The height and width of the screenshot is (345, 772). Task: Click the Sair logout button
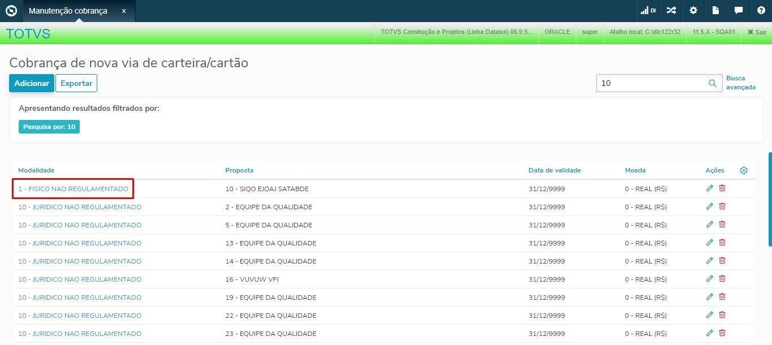(757, 32)
